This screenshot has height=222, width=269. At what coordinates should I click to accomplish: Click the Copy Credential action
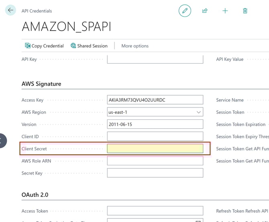pyautogui.click(x=44, y=46)
